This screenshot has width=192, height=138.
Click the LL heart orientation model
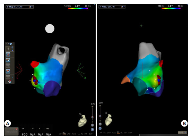coord(108,120)
